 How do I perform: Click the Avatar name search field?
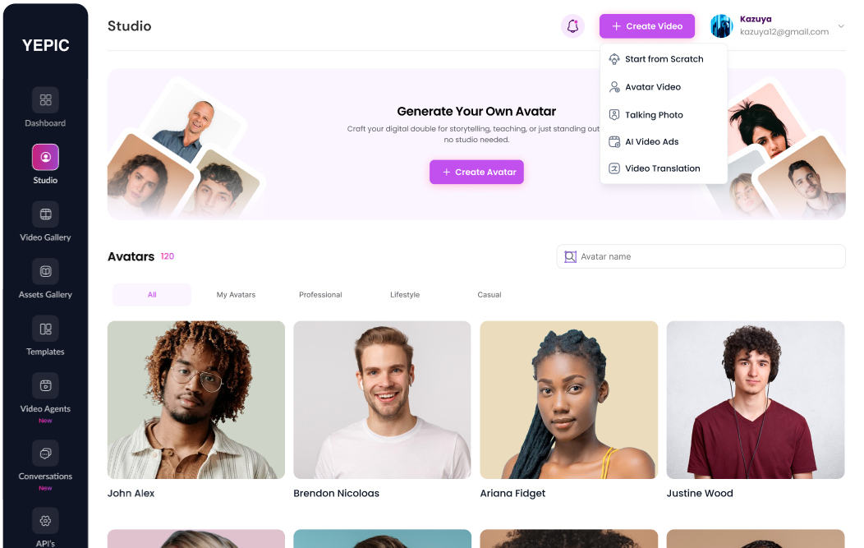[x=701, y=256]
